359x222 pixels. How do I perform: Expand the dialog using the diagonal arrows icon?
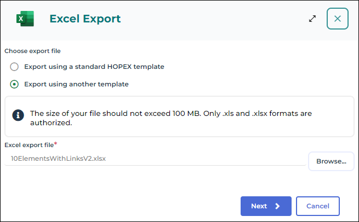point(312,19)
